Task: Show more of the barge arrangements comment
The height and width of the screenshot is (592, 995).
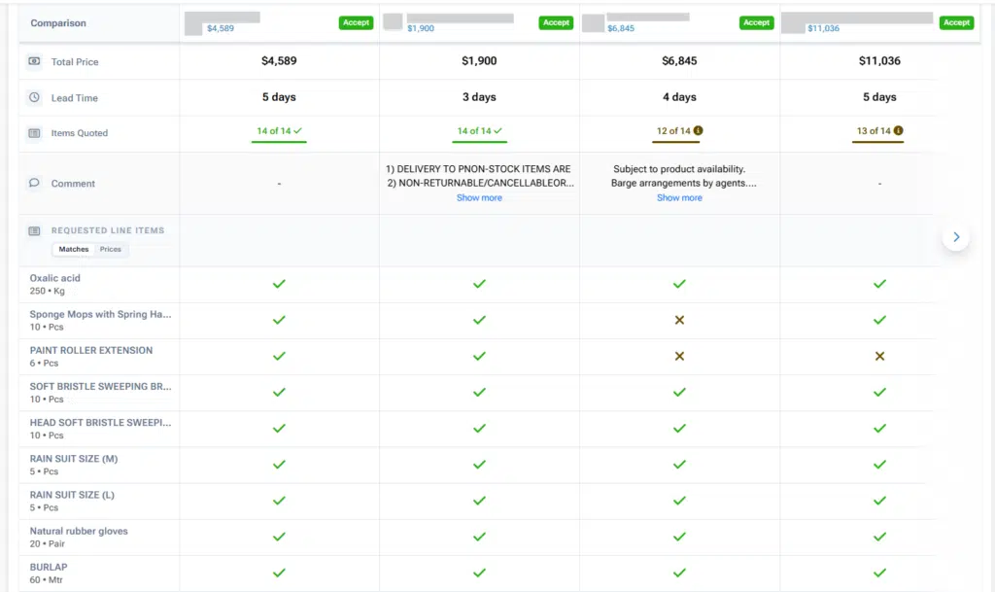Action: (679, 198)
